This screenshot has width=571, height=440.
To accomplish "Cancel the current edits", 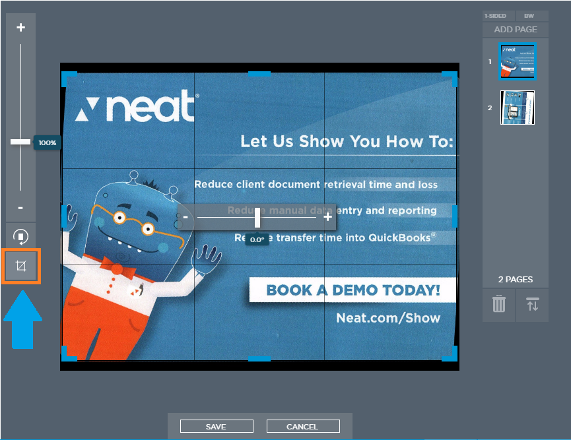I will pos(302,426).
